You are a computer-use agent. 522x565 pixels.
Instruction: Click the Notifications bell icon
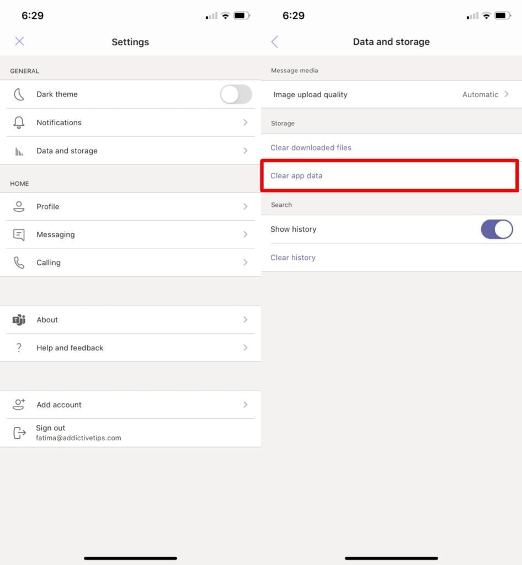(19, 122)
